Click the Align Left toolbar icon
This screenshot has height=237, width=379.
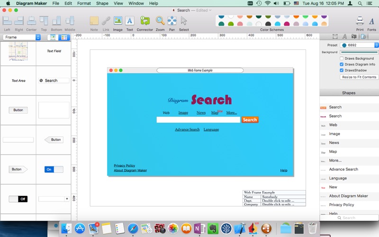point(7,21)
